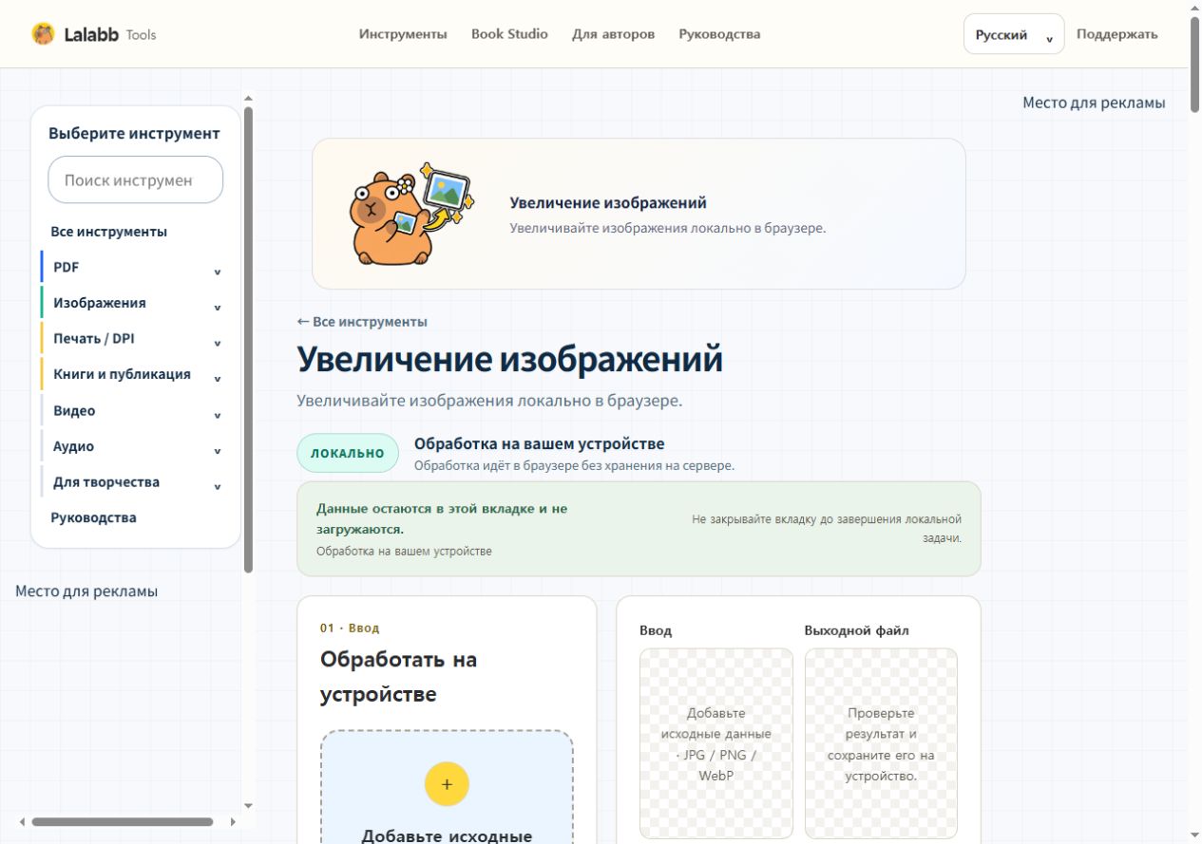The height and width of the screenshot is (844, 1202).
Task: Click the Не закрывайте вкладку notice text
Action: pos(827,529)
